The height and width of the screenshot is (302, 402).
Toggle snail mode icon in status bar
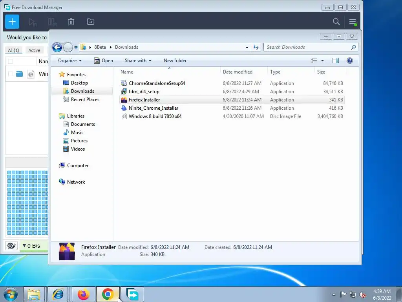point(11,245)
